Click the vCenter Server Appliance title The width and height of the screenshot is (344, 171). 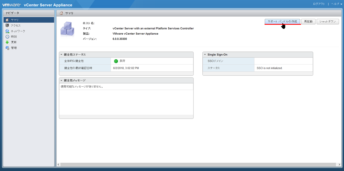[48, 5]
